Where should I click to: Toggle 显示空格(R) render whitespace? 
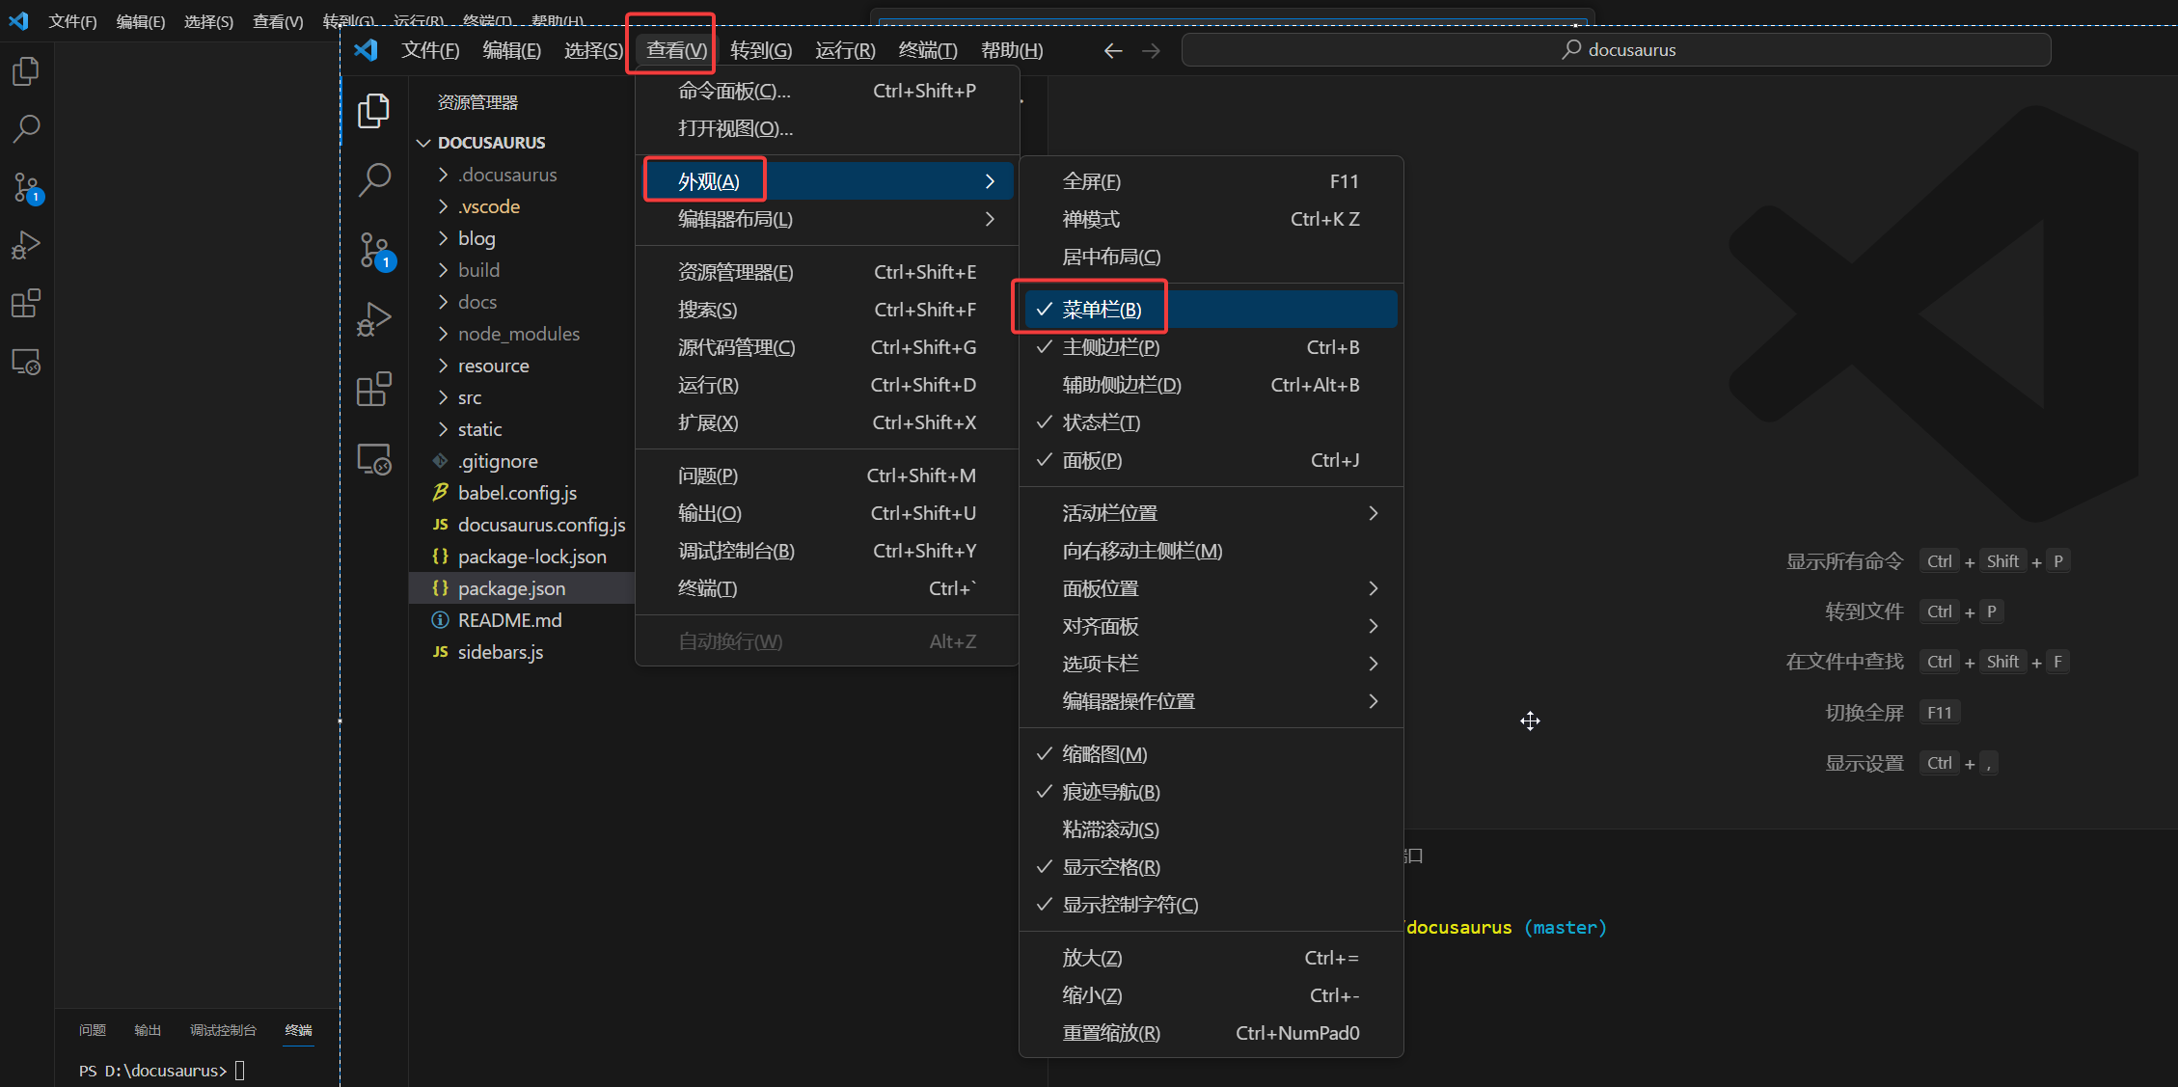[1211, 867]
